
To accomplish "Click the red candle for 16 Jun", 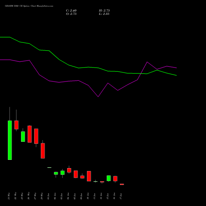I will (x=115, y=178).
